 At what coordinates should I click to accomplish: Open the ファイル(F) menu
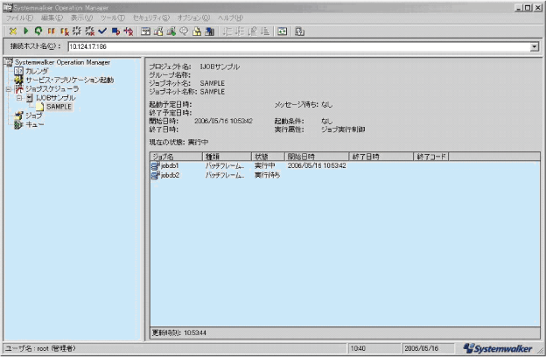(x=19, y=17)
